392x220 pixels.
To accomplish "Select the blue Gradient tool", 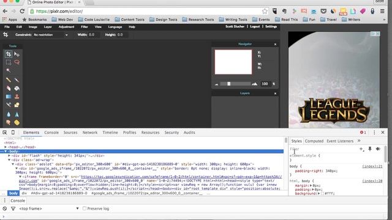I will click(9, 97).
